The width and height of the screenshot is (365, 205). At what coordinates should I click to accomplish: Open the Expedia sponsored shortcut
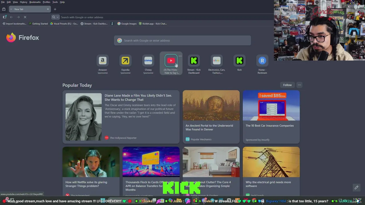(x=125, y=64)
